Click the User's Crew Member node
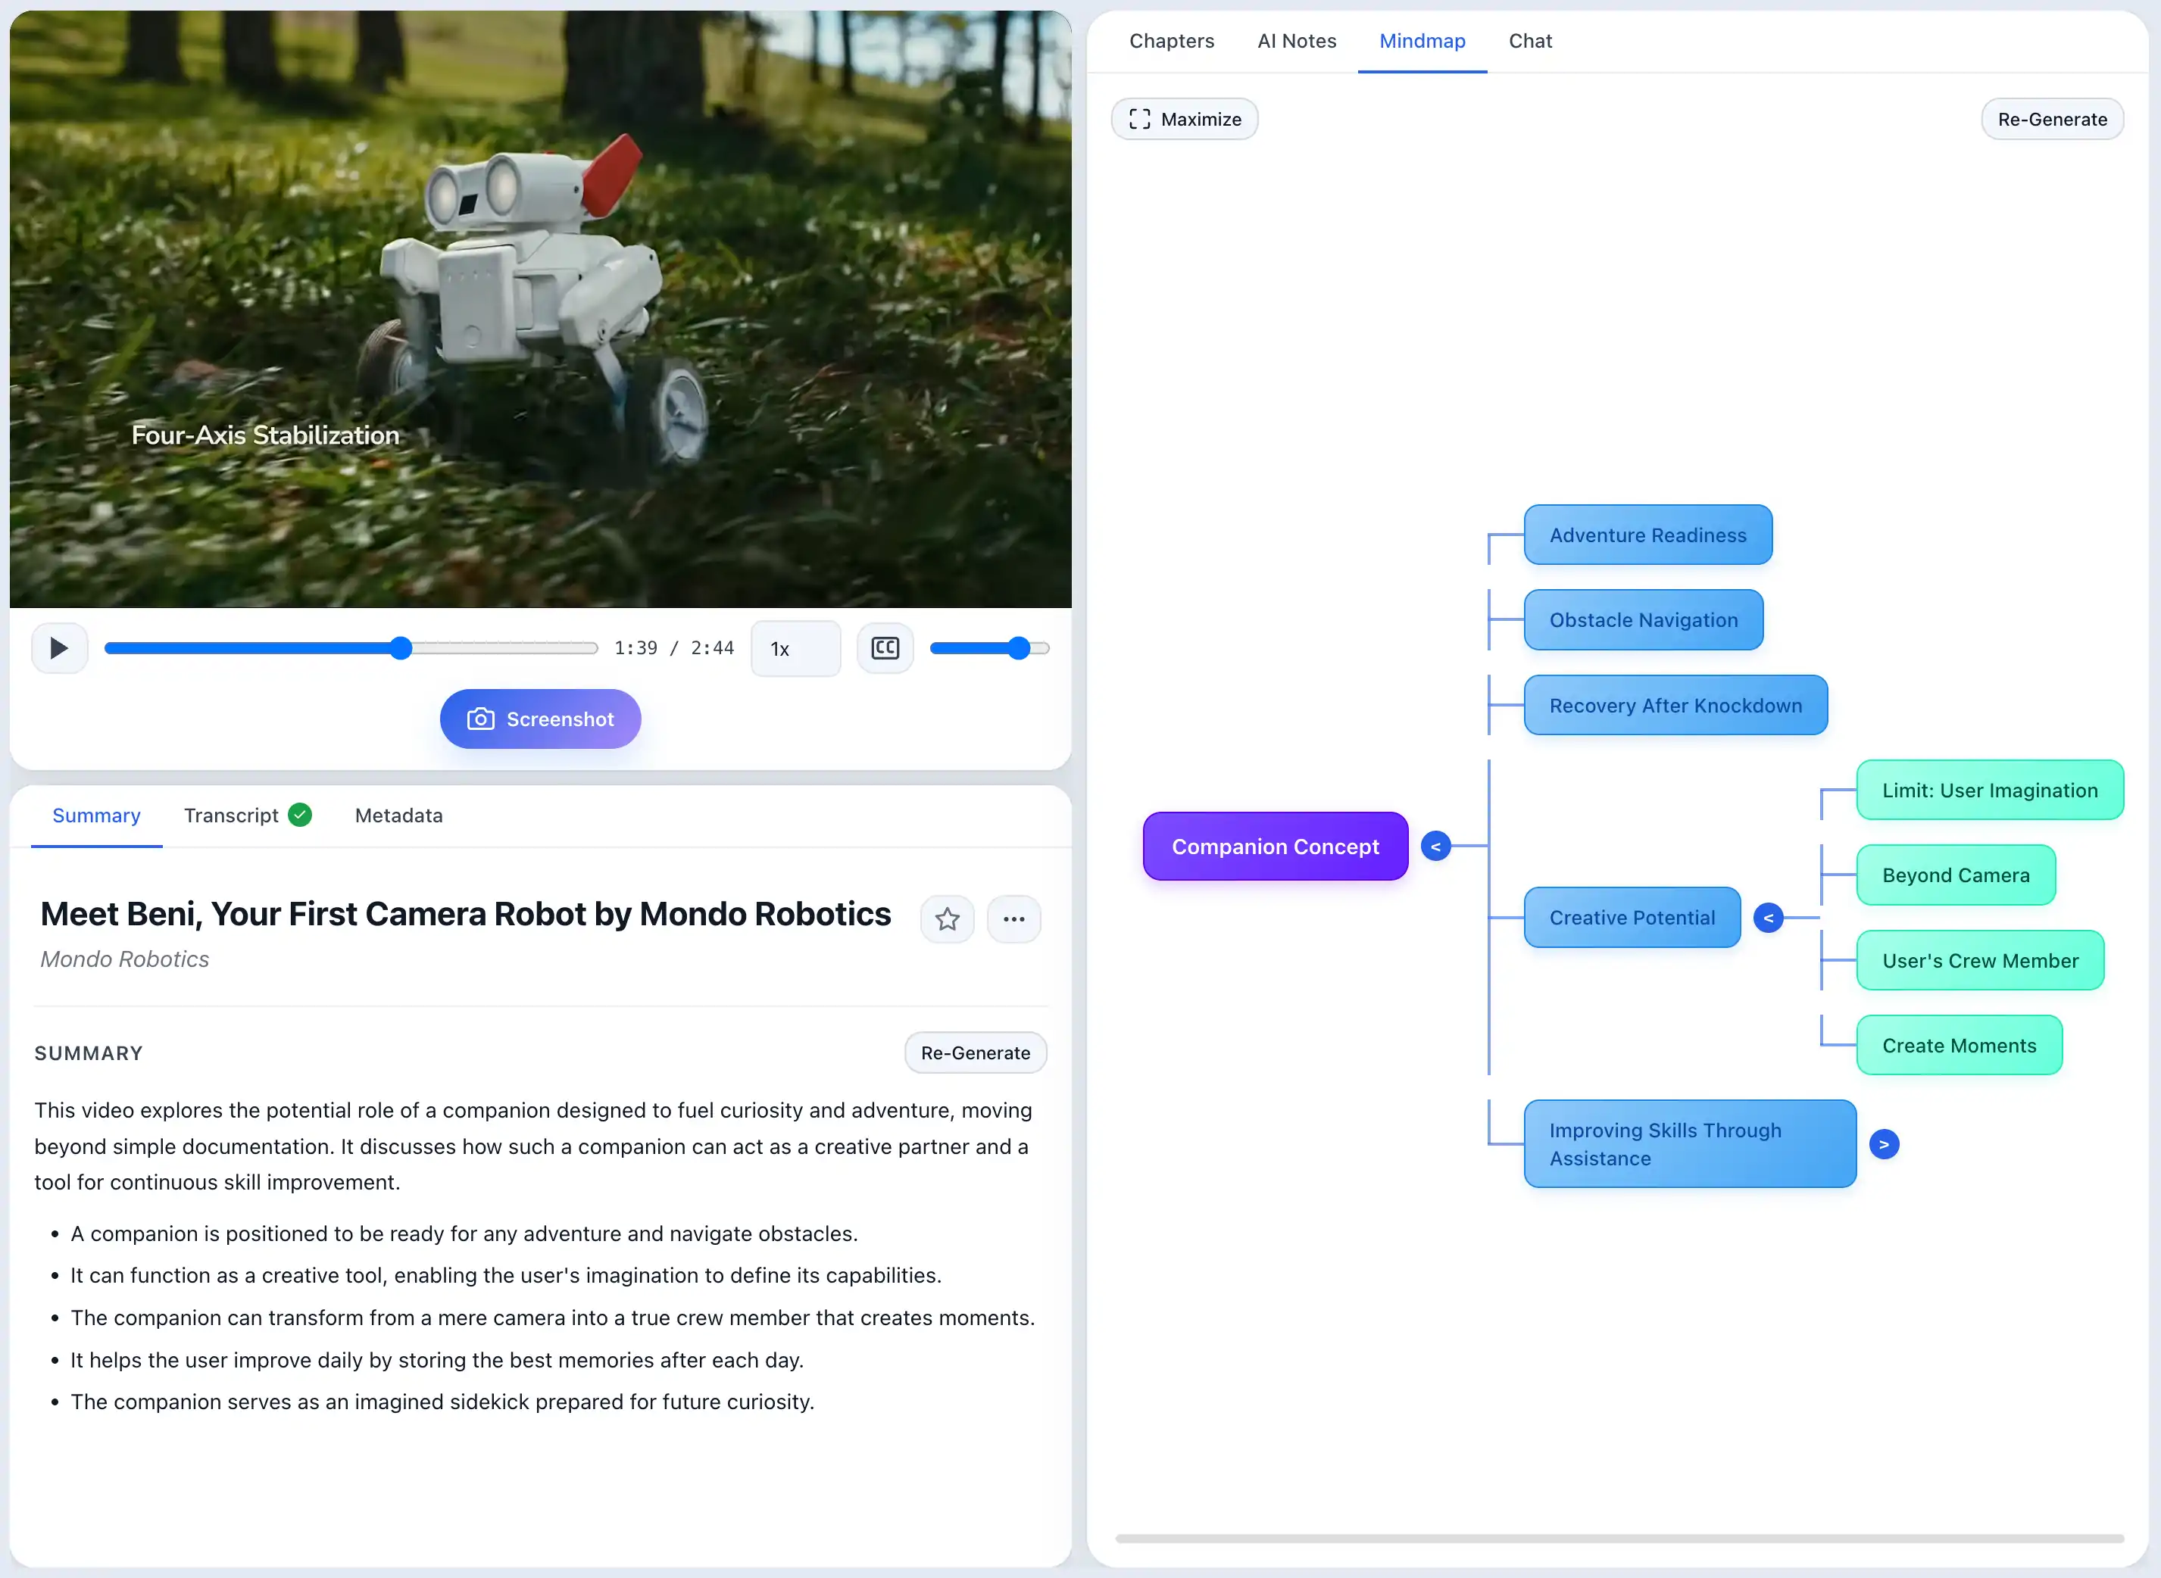Image resolution: width=2161 pixels, height=1578 pixels. [x=1981, y=961]
